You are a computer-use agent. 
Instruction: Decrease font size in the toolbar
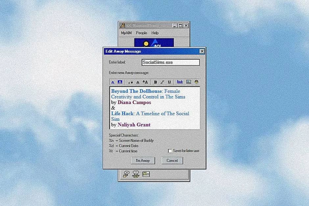tap(131, 82)
